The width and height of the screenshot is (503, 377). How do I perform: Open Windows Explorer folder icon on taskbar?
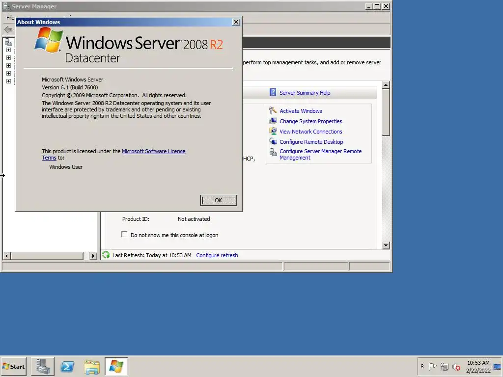92,366
